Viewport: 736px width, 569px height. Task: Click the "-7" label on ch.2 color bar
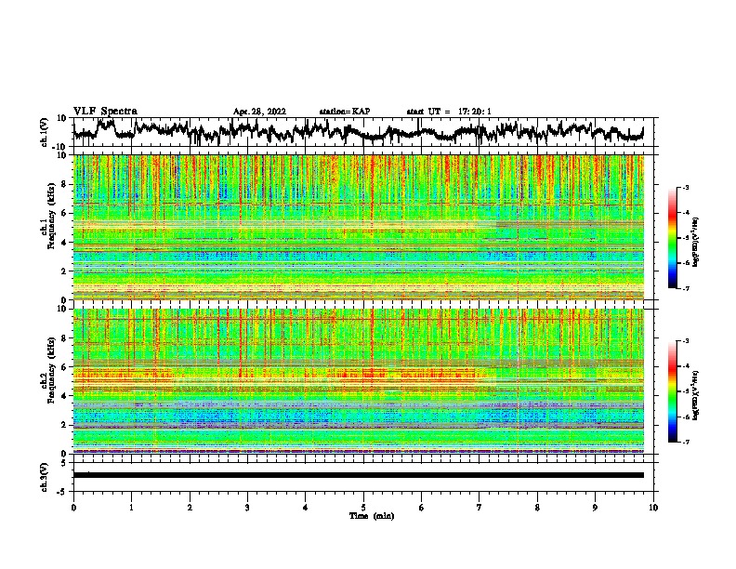pyautogui.click(x=686, y=443)
